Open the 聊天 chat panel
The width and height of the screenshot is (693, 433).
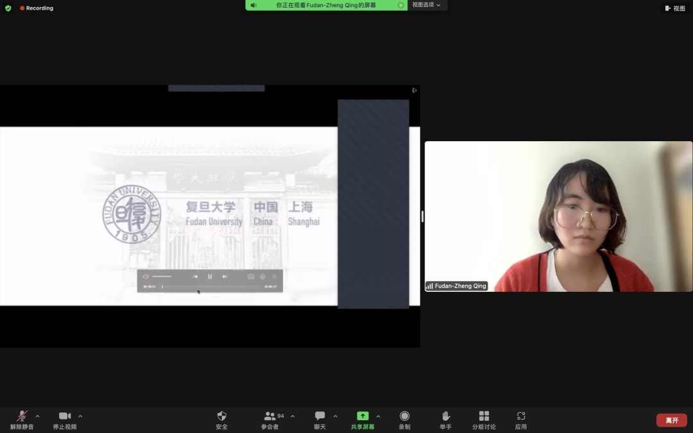coord(320,420)
